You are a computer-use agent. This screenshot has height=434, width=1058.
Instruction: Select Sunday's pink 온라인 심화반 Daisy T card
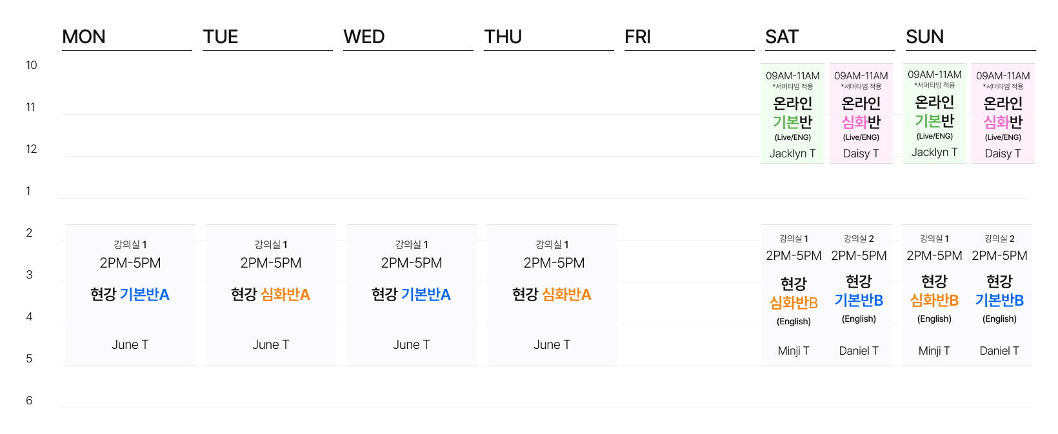1003,113
